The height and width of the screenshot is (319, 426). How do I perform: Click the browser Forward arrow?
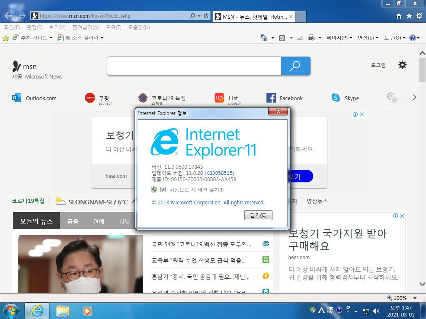coord(23,16)
